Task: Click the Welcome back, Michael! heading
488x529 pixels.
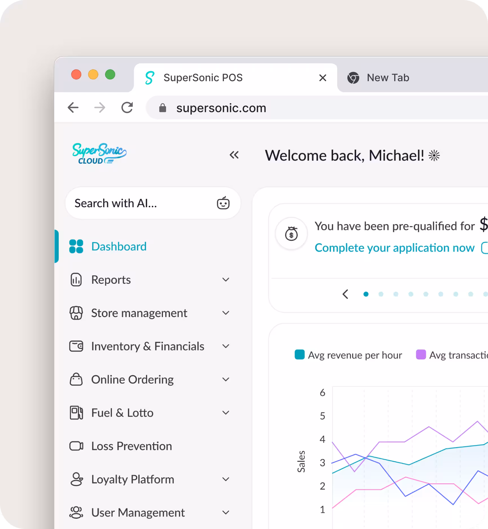Action: pos(345,155)
